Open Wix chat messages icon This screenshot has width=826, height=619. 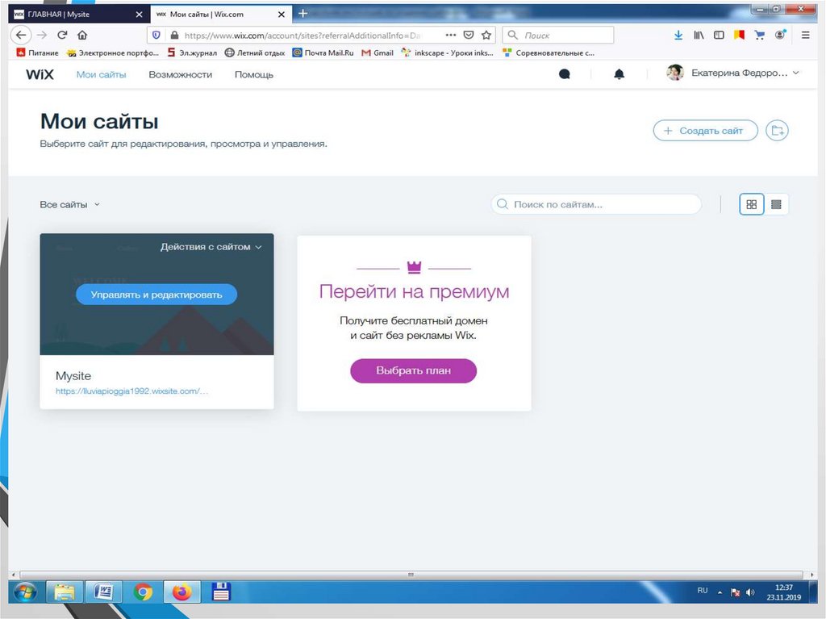pyautogui.click(x=564, y=73)
